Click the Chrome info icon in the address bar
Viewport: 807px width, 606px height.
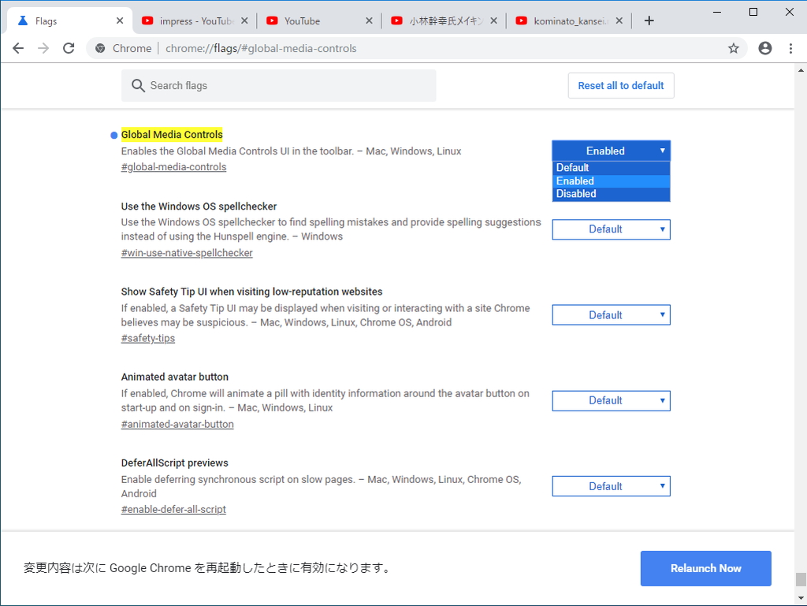(99, 48)
